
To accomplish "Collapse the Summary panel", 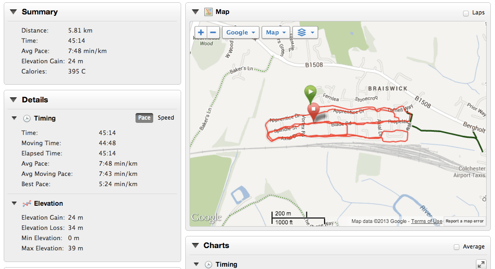I will 13,12.
